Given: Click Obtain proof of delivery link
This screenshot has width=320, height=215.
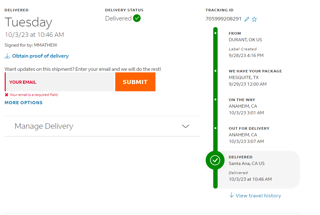Looking at the screenshot, I should point(41,56).
